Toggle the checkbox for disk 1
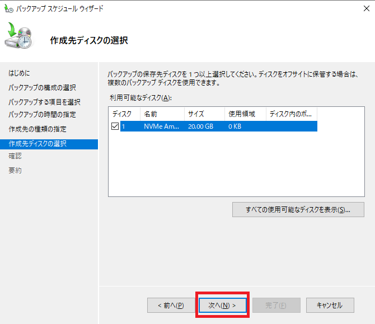Screen dimensions: 375x324 tap(115, 126)
